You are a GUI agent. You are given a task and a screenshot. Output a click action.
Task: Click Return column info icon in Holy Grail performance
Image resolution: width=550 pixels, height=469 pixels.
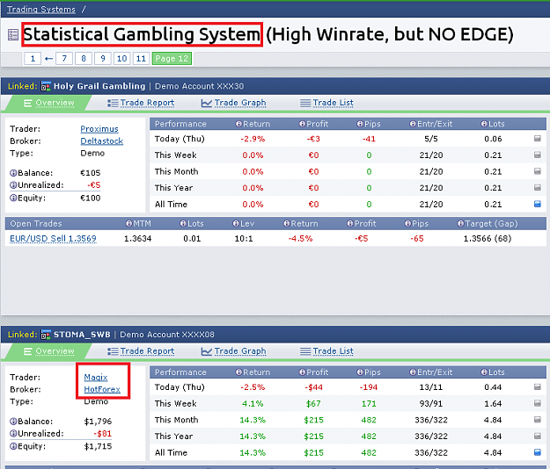point(238,124)
